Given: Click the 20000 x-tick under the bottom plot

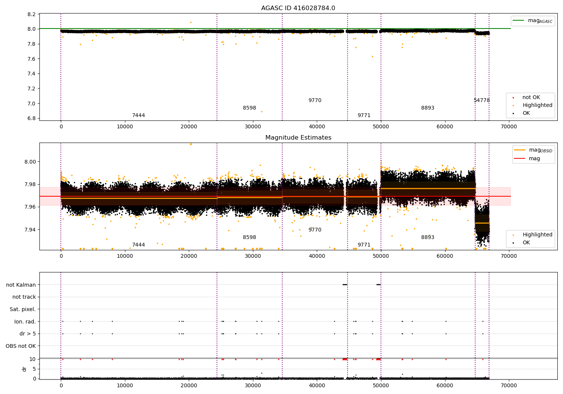Looking at the screenshot, I should 189,386.
